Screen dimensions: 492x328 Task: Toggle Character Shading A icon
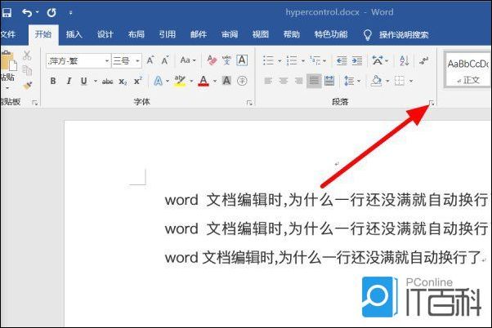click(226, 81)
